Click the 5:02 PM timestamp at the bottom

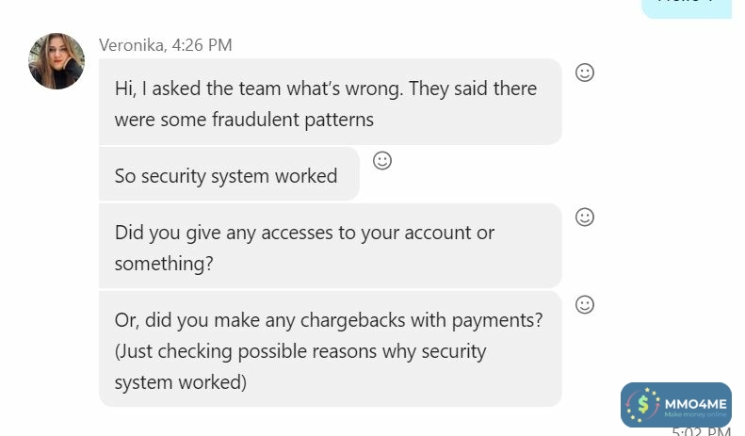coord(702,431)
